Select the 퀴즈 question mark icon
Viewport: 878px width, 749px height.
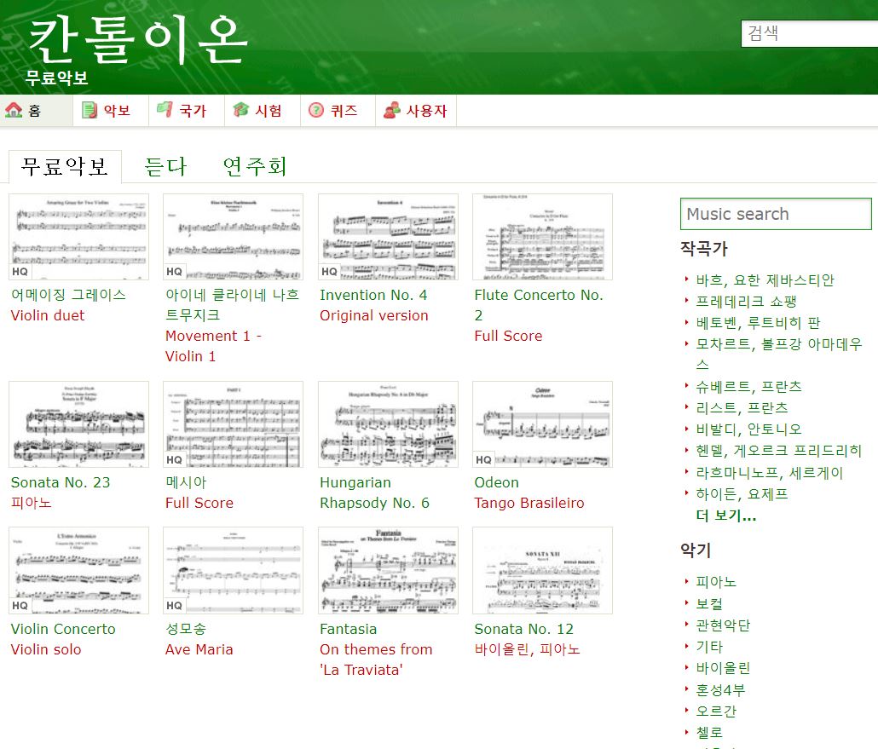click(x=315, y=109)
